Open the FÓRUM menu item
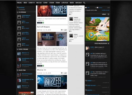This screenshot has width=132, height=95. (58, 3)
